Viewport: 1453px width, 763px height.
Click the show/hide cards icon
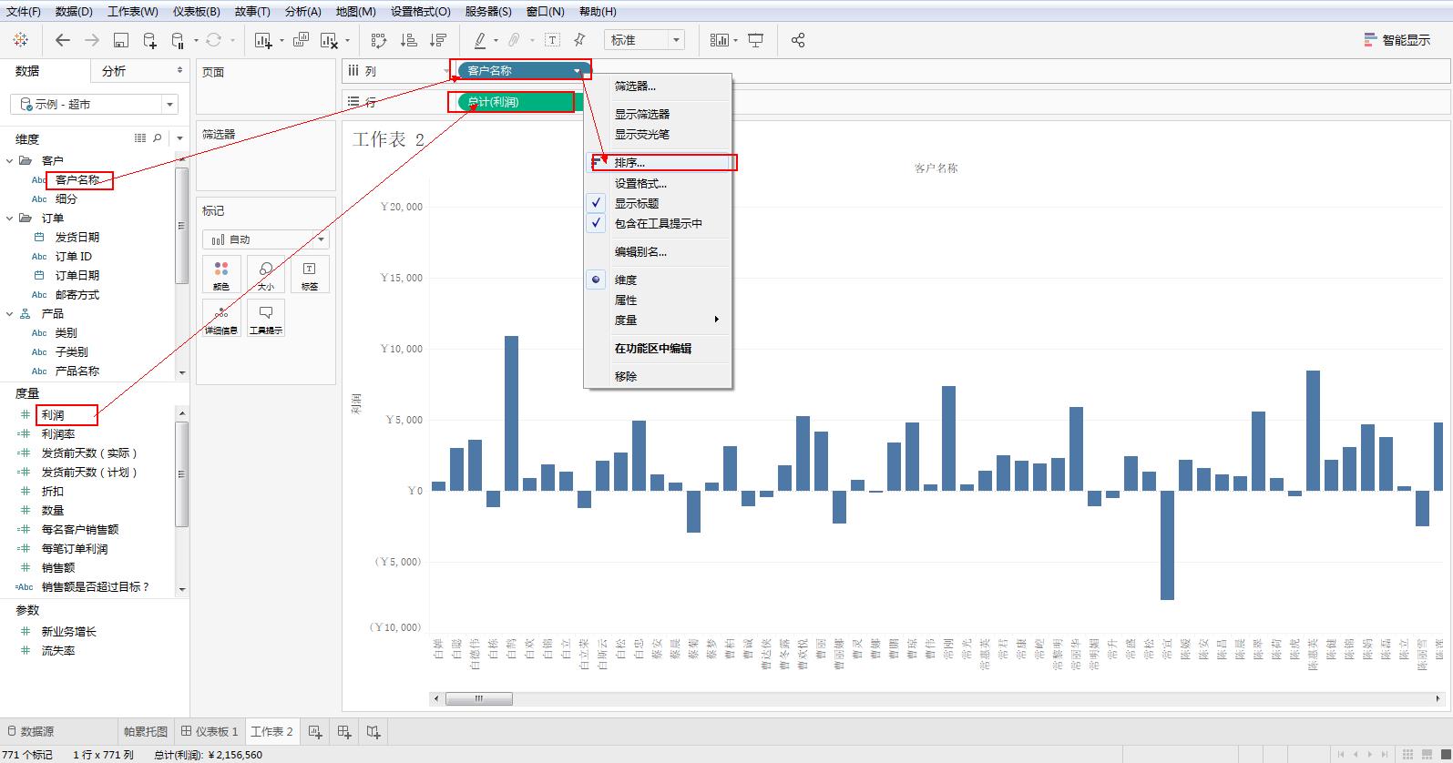(x=720, y=40)
